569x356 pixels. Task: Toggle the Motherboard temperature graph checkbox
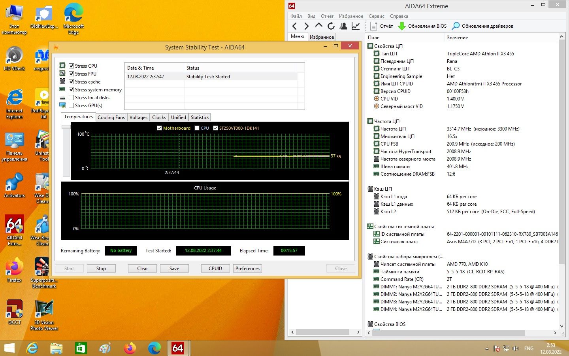(x=160, y=128)
